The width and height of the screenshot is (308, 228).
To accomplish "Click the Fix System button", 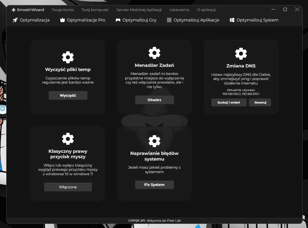I will coord(154,185).
